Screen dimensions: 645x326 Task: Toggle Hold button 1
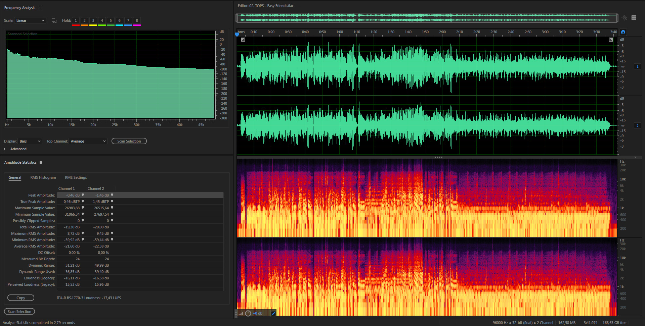coord(76,21)
